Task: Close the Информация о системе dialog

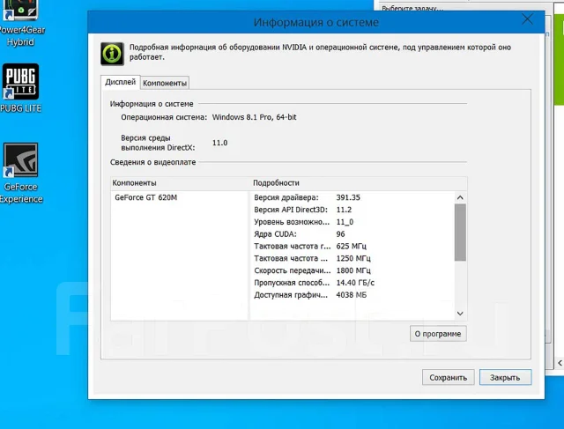Action: point(527,19)
